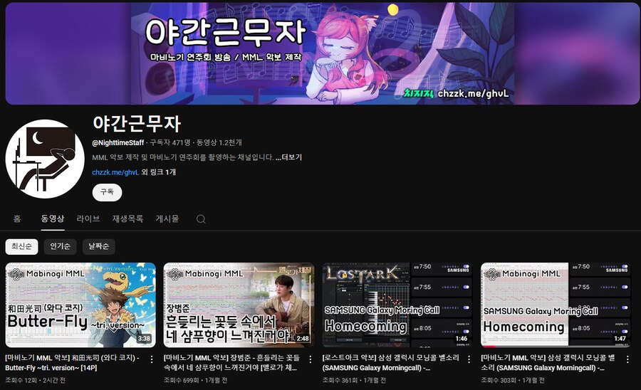
Task: Click title [로스트아크 악보] 삼성 갤럭시 모닝콜
Action: coord(390,363)
